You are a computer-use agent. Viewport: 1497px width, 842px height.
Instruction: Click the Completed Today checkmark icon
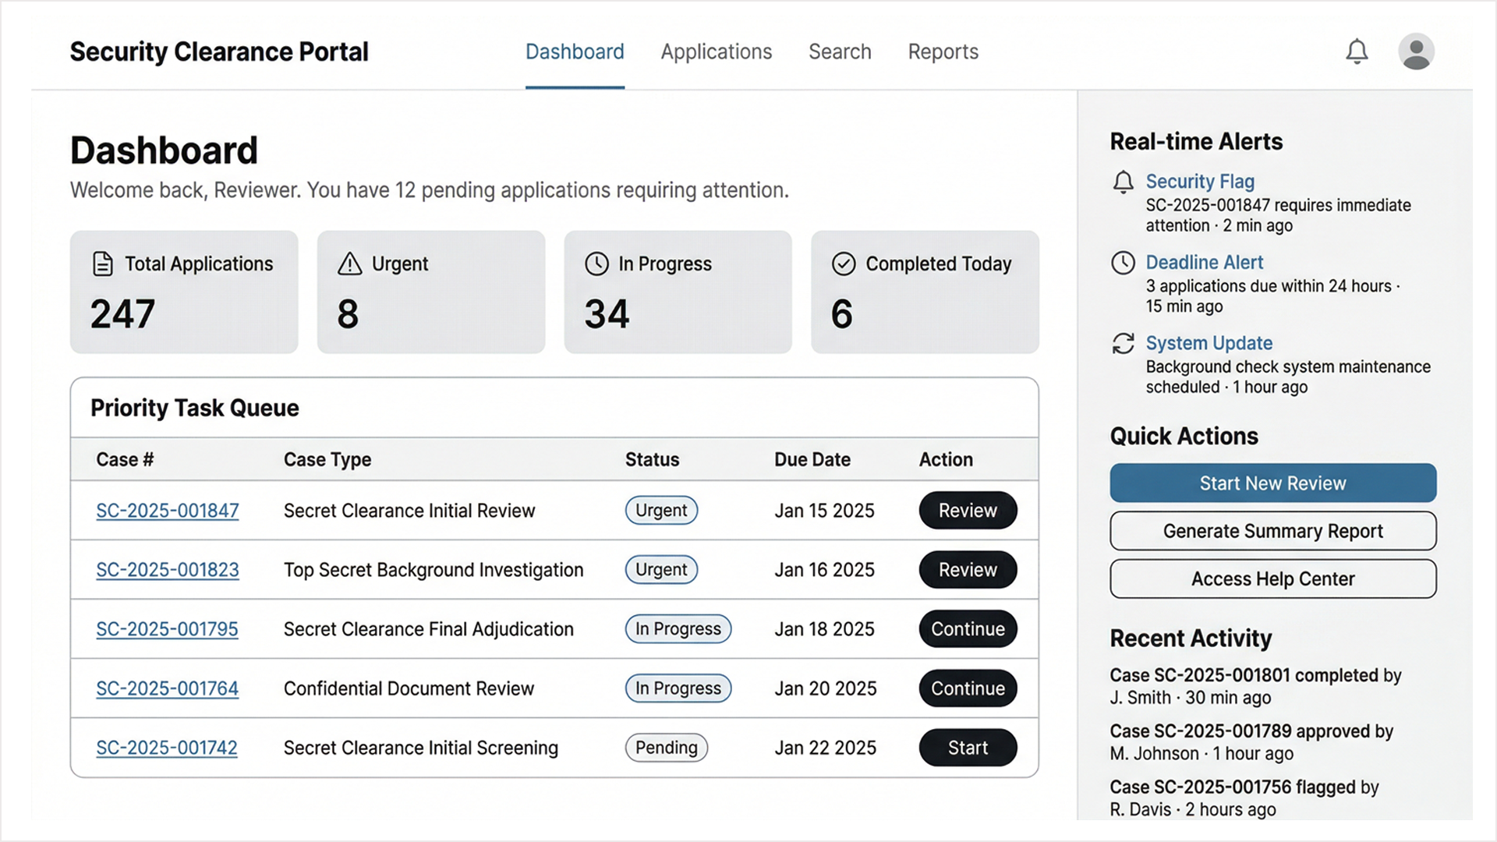[844, 264]
